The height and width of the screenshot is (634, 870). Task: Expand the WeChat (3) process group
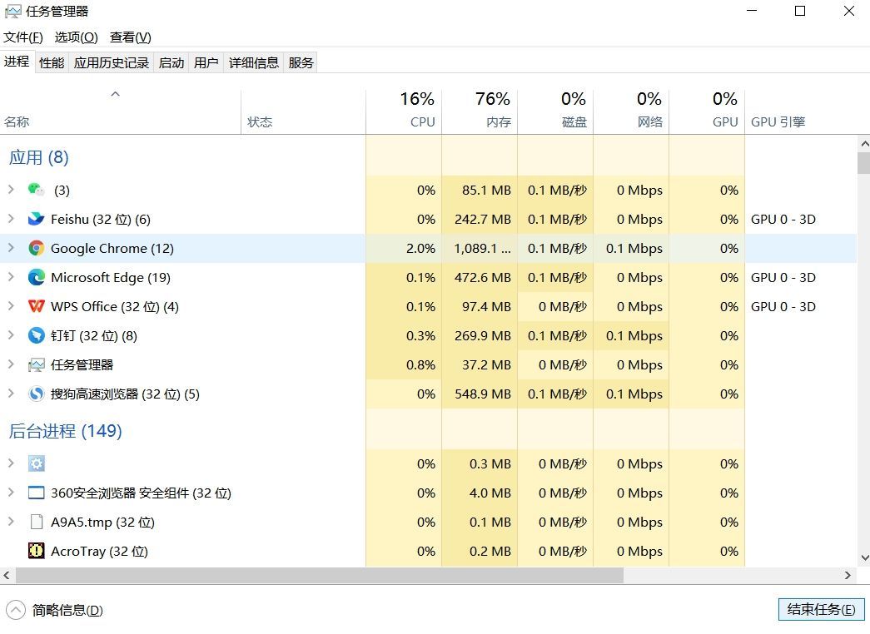click(x=11, y=190)
